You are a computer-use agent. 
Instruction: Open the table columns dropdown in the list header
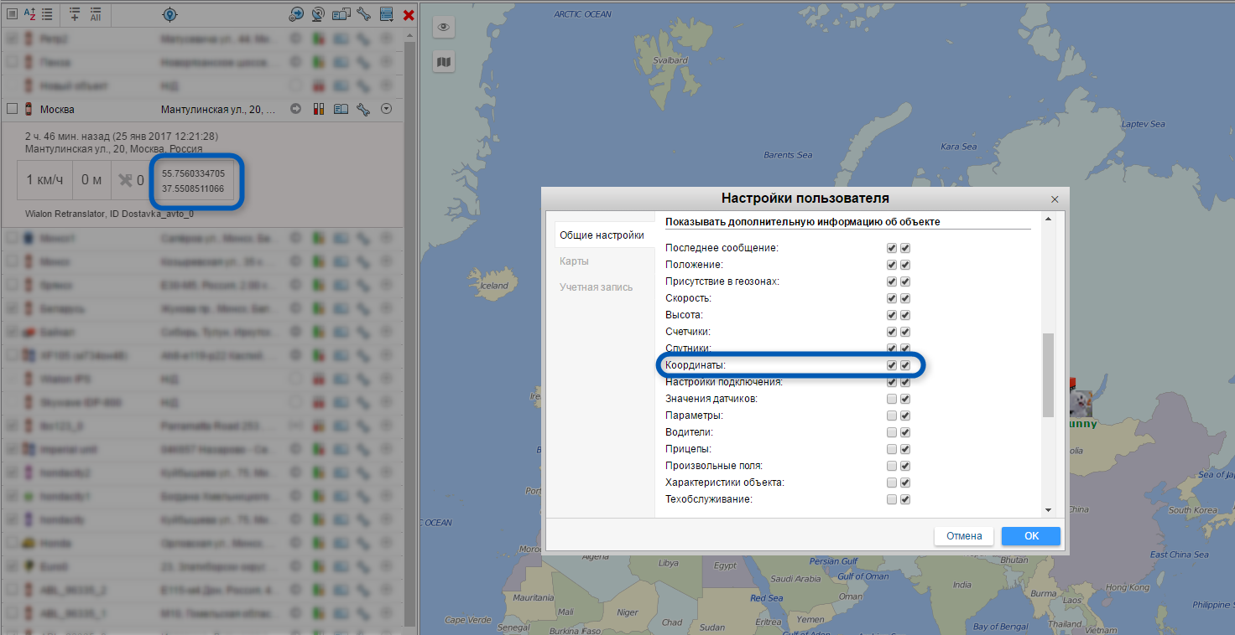pos(386,14)
